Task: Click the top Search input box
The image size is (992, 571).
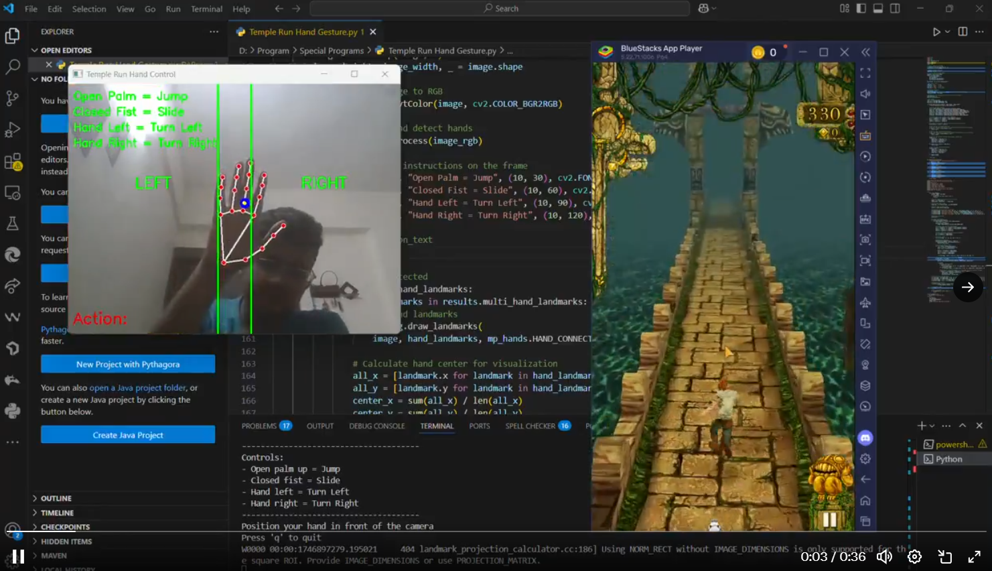Action: tap(500, 9)
